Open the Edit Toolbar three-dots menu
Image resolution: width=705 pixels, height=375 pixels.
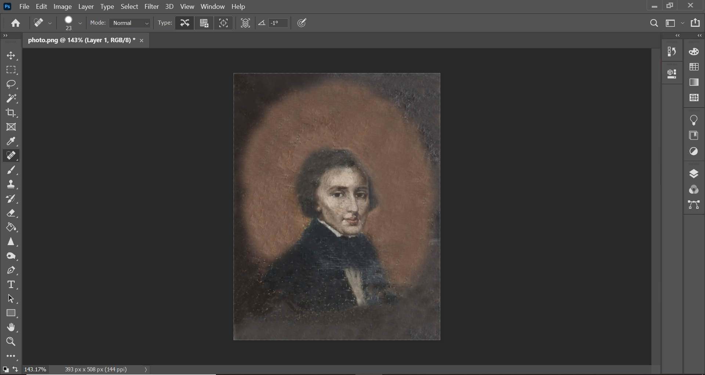pyautogui.click(x=11, y=356)
